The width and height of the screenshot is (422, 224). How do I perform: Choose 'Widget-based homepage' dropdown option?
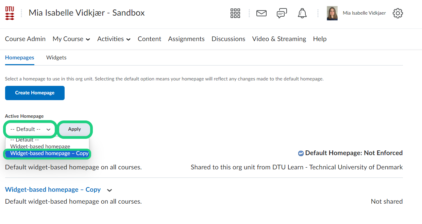click(x=40, y=147)
